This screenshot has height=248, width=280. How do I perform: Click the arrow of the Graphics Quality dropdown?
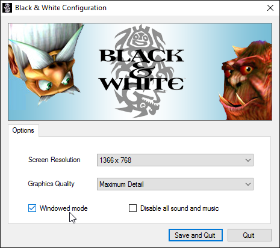point(248,184)
